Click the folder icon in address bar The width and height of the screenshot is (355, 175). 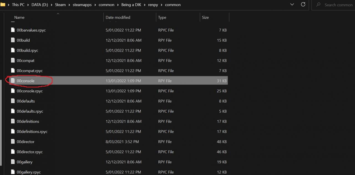tap(3, 4)
